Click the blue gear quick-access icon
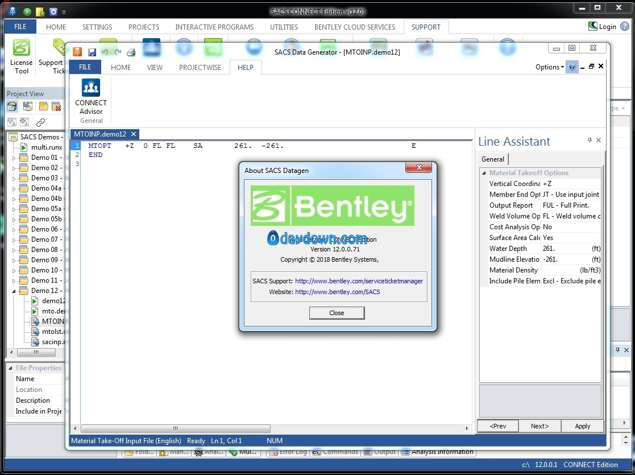 53,12
